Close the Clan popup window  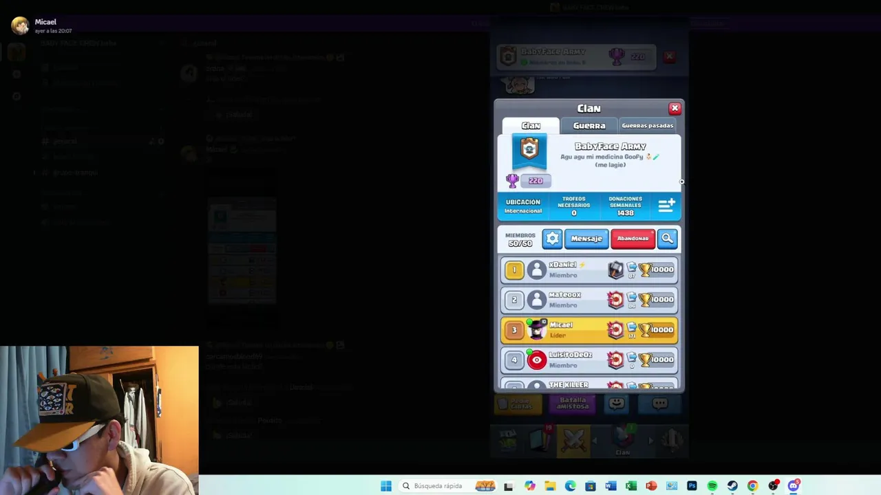[675, 108]
